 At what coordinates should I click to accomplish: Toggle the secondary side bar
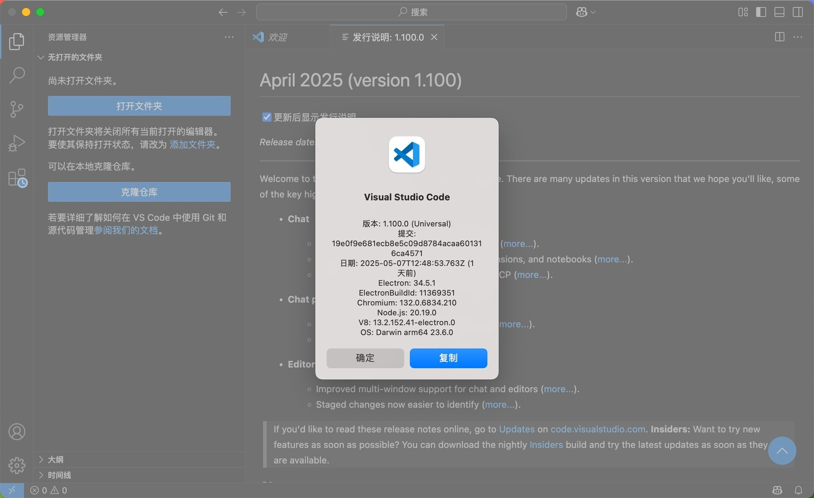pyautogui.click(x=797, y=12)
